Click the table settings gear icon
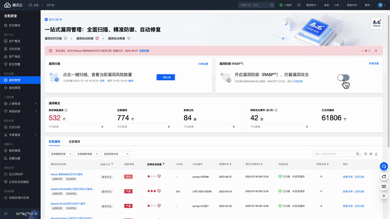This screenshot has width=390, height=219. 371,154
